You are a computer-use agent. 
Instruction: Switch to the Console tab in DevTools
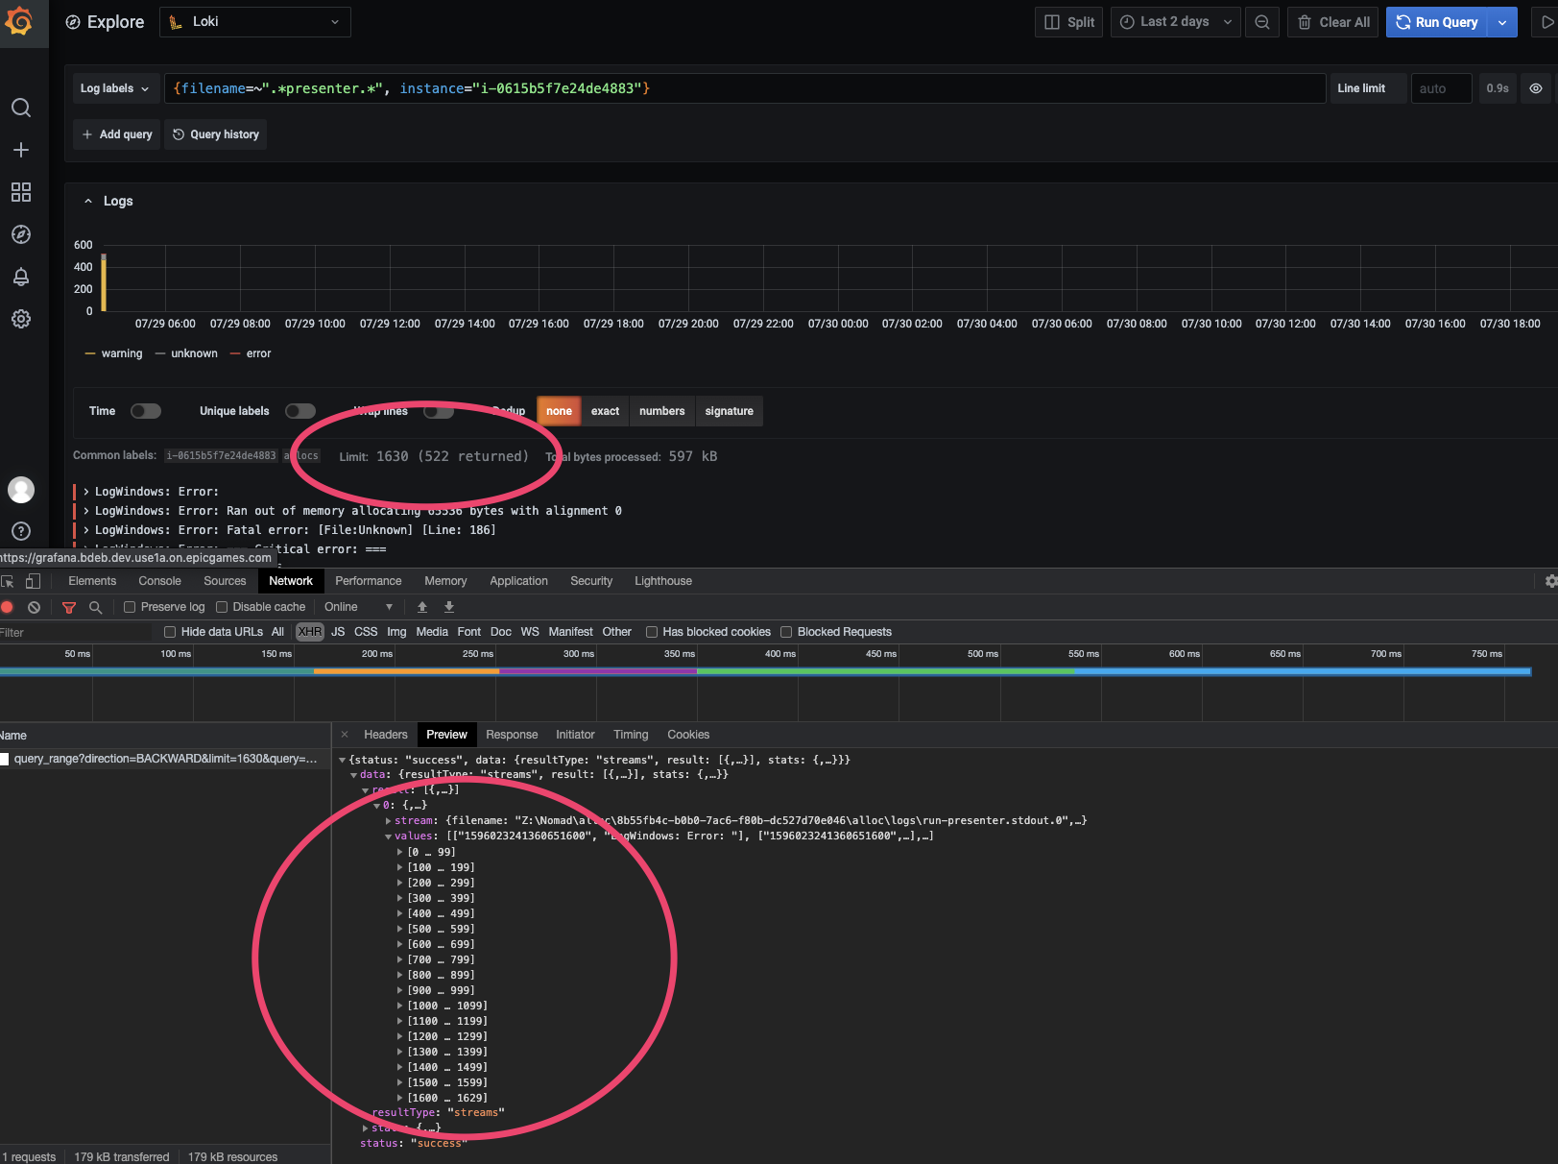pyautogui.click(x=159, y=580)
